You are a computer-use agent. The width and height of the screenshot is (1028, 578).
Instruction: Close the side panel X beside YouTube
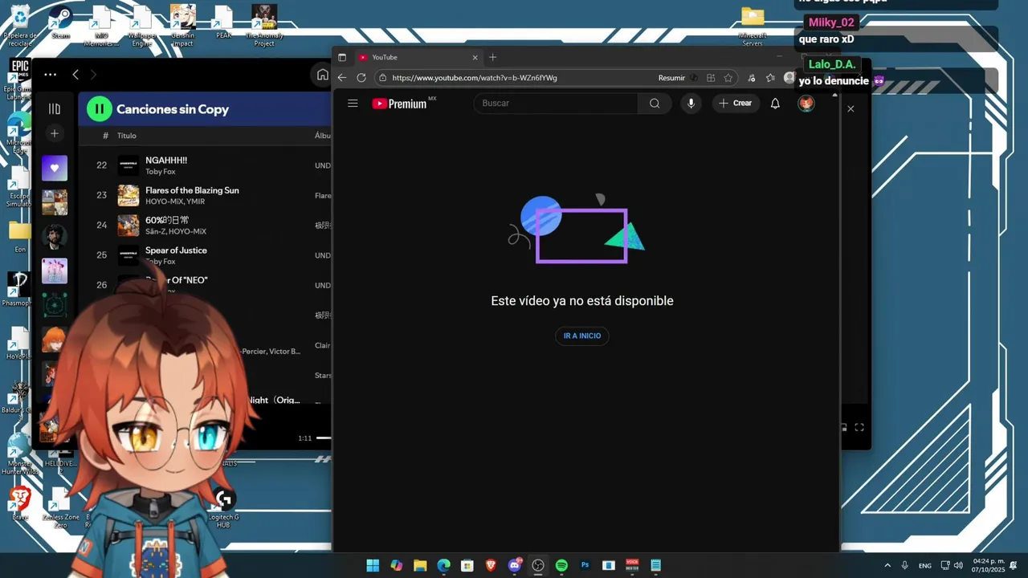pos(851,108)
